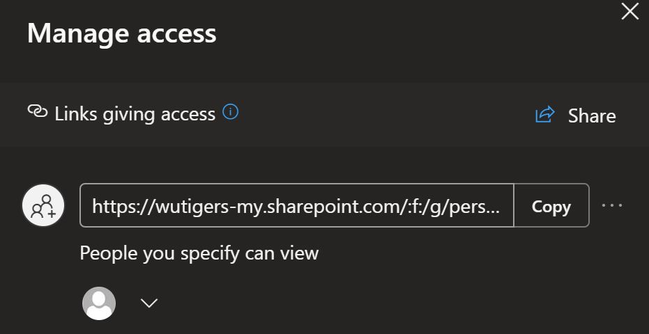Select the 'Links giving access' heading
The height and width of the screenshot is (334, 649).
[x=135, y=114]
